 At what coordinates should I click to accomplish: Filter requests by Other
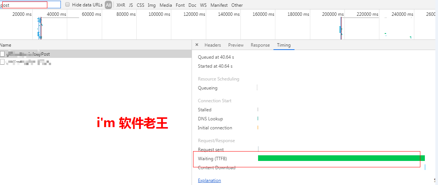(x=237, y=5)
